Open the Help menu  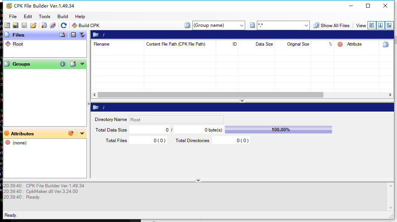[x=80, y=17]
